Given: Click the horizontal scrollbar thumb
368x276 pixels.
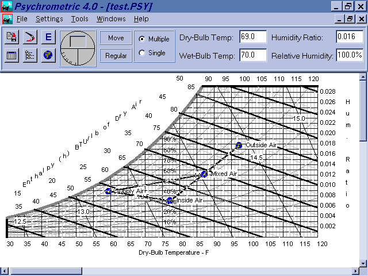Looking at the screenshot, I should tap(47, 271).
